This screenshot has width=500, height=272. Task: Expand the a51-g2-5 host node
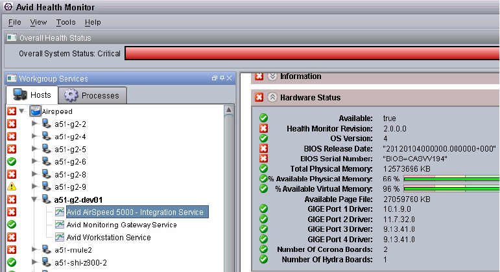[x=34, y=149]
